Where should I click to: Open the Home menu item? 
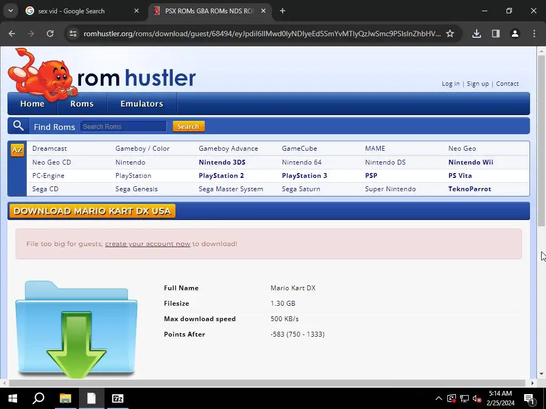(x=33, y=104)
